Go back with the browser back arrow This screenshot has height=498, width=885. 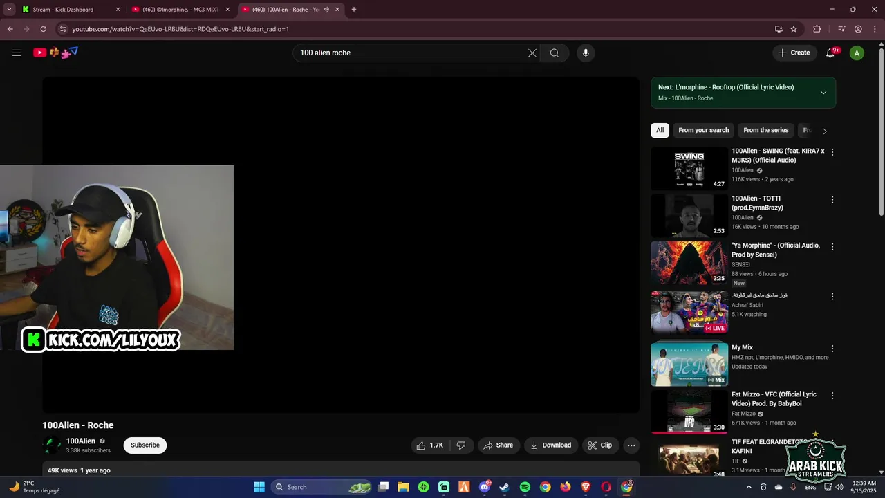[10, 29]
